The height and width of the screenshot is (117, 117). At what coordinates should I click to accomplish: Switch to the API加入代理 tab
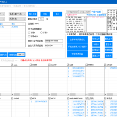(84, 12)
